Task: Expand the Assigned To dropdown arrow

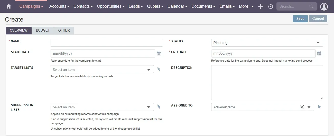Action: pyautogui.click(x=309, y=107)
